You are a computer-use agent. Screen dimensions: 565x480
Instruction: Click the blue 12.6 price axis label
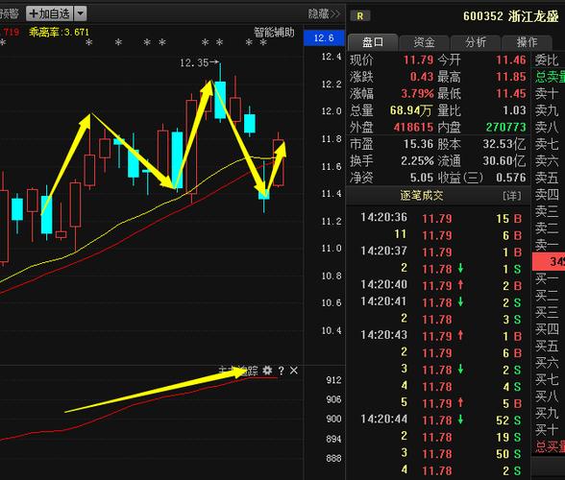[x=324, y=38]
